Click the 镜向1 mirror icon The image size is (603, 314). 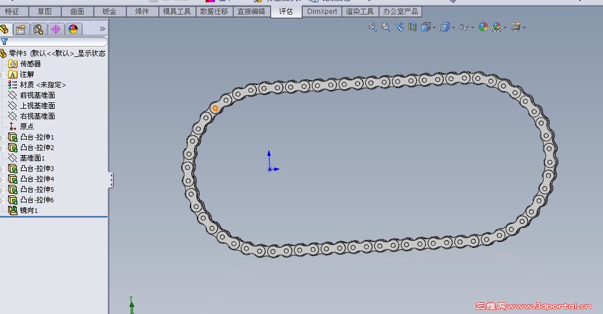tap(13, 210)
